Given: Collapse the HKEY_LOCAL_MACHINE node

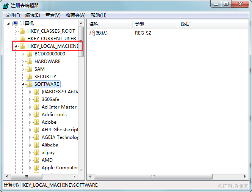Looking at the screenshot, I should (x=16, y=46).
